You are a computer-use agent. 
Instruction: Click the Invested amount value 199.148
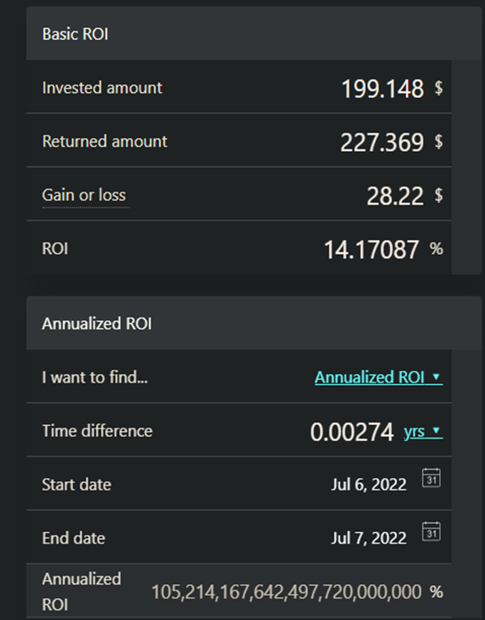click(x=382, y=89)
